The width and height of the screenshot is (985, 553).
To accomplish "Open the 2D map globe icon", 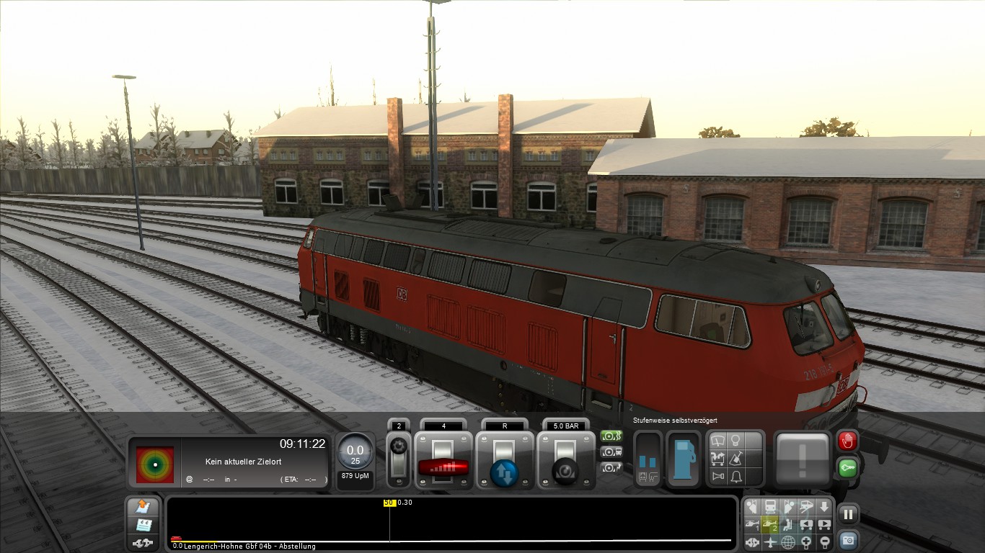I will point(789,541).
